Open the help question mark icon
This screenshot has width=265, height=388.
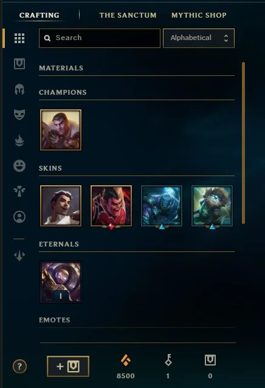(19, 366)
